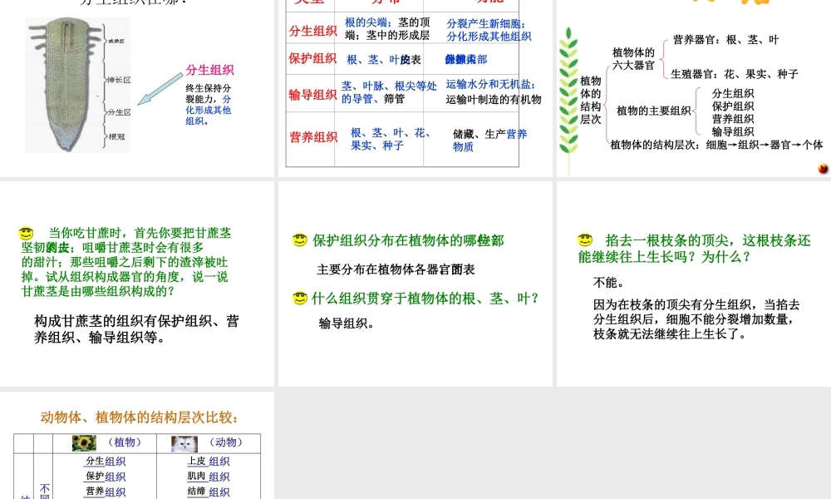The height and width of the screenshot is (499, 831).
Task: Click the pink 分生组织 label beside the root diagram
Action: tap(210, 70)
